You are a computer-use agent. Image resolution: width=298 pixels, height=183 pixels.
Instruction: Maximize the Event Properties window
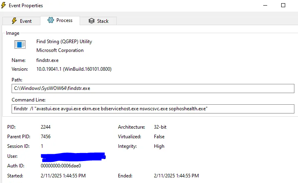tap(283, 5)
